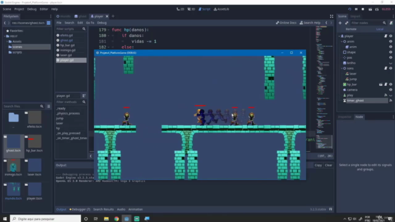Open the Editor menu
Image resolution: width=395 pixels, height=222 pixels.
tap(44, 9)
